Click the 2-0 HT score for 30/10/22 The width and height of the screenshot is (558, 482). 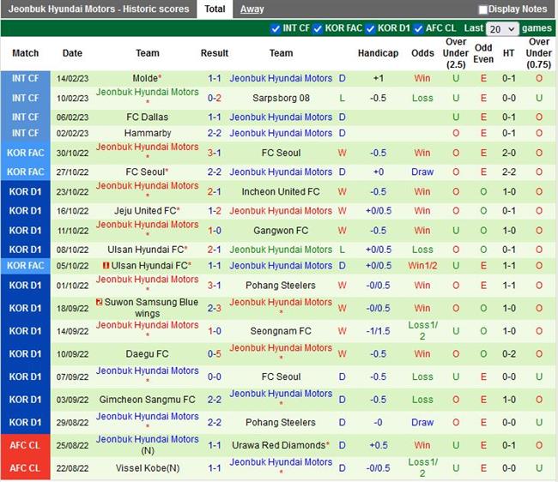click(509, 153)
